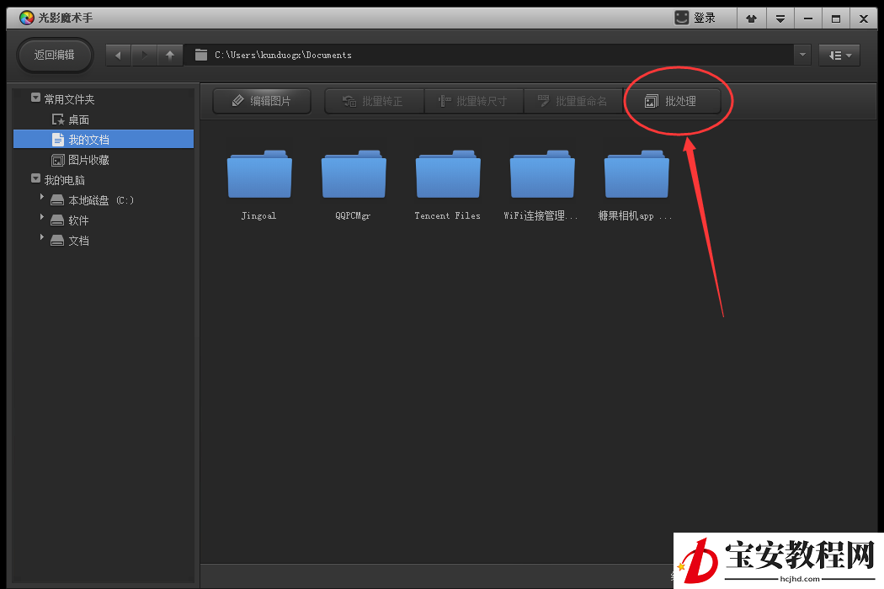Open the address bar dropdown arrow
Image resolution: width=884 pixels, height=589 pixels.
point(802,56)
